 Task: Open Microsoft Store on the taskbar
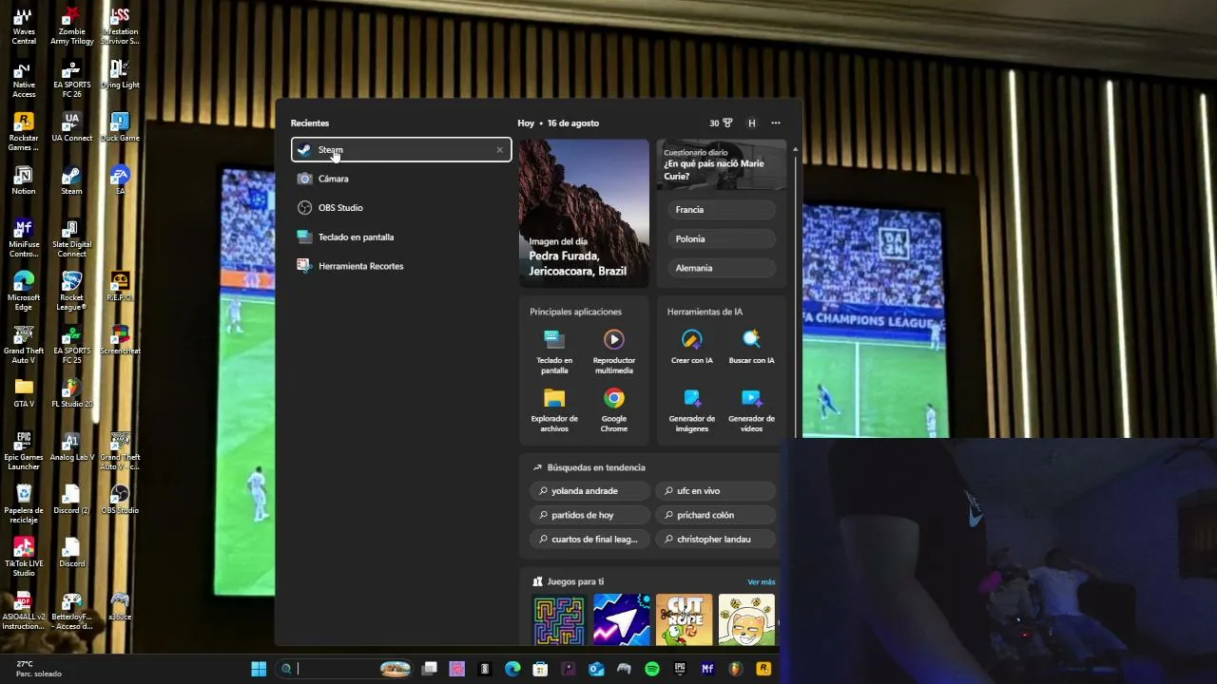tap(540, 669)
